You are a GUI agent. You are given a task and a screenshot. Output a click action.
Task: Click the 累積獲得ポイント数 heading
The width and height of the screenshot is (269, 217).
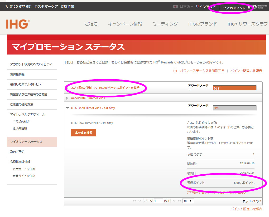pyautogui.click(x=200, y=139)
